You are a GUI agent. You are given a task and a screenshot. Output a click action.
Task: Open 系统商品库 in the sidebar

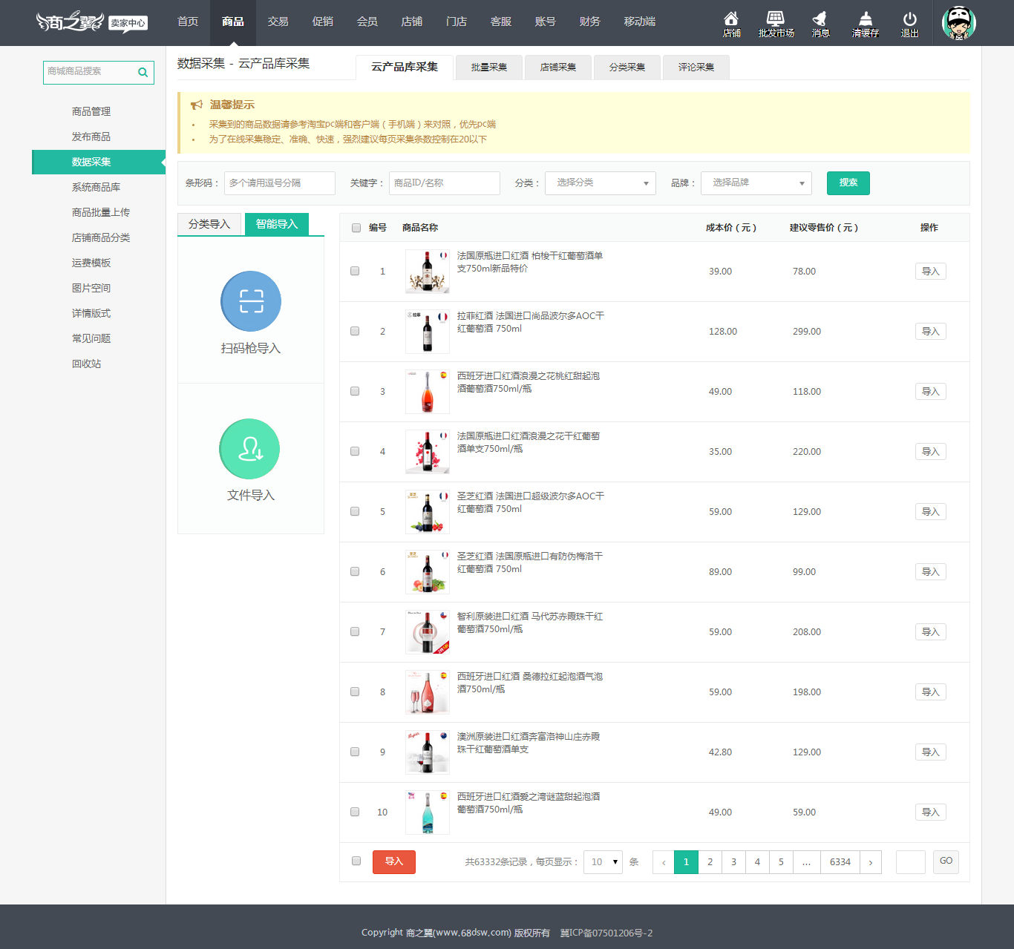(96, 187)
